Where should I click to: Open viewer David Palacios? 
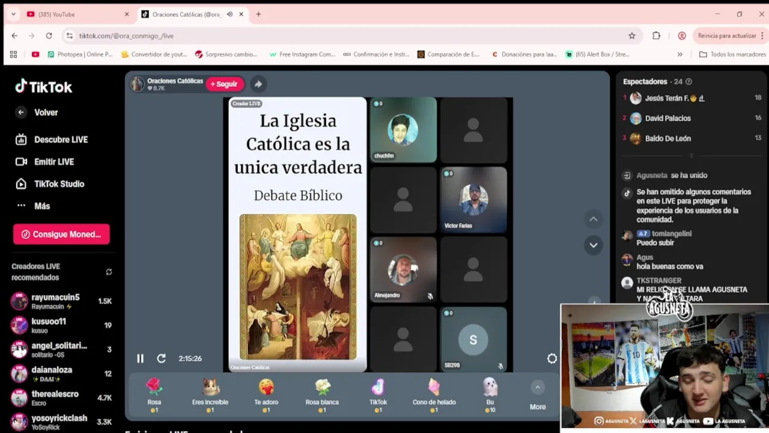tap(692, 118)
